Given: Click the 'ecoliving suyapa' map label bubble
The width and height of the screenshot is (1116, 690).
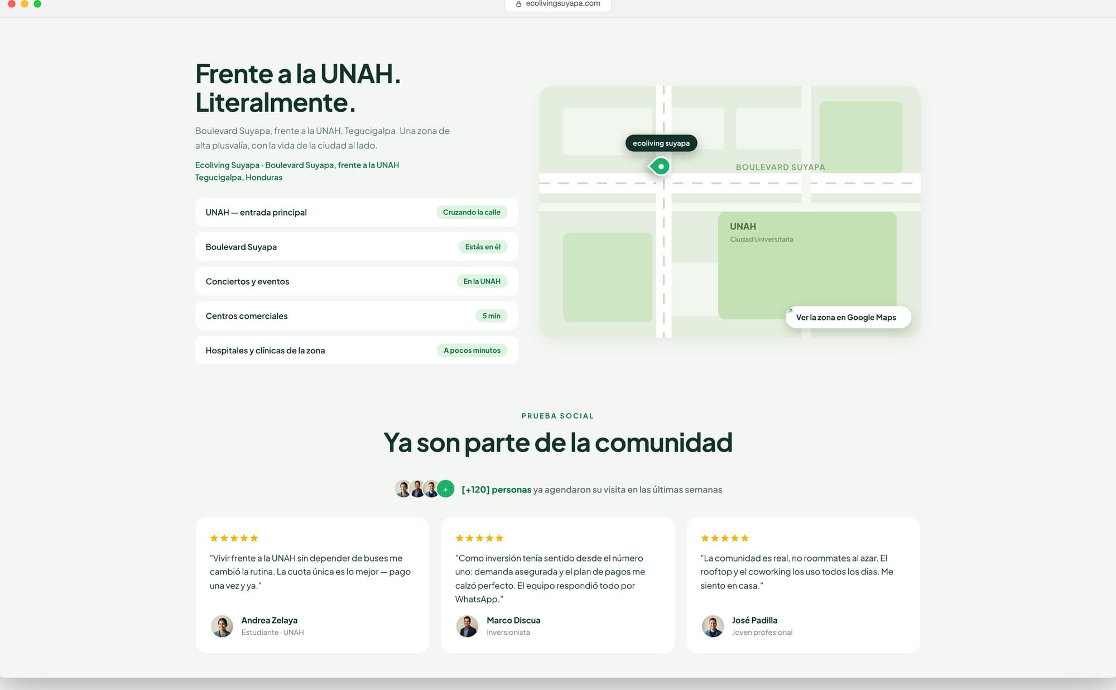Looking at the screenshot, I should [x=661, y=143].
